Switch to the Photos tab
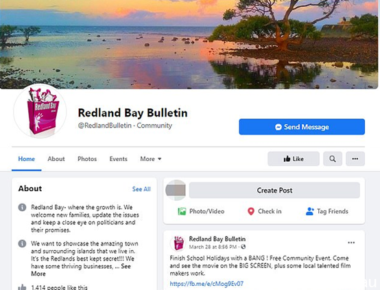The image size is (380, 290). click(87, 159)
